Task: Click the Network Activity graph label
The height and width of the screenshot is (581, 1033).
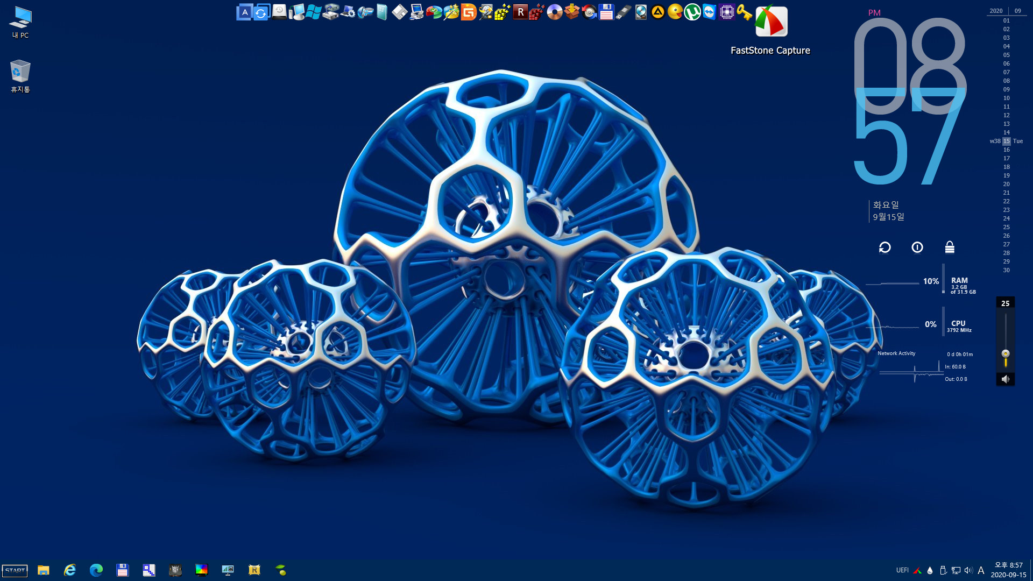Action: pyautogui.click(x=896, y=353)
